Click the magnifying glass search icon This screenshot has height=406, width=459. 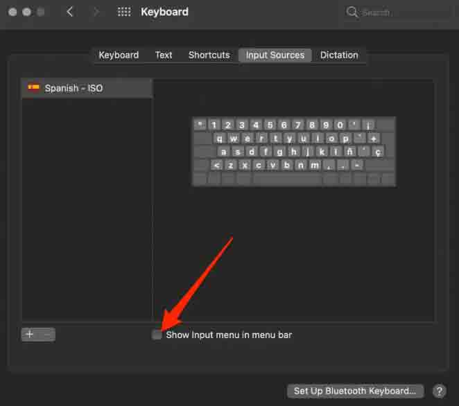tap(352, 12)
